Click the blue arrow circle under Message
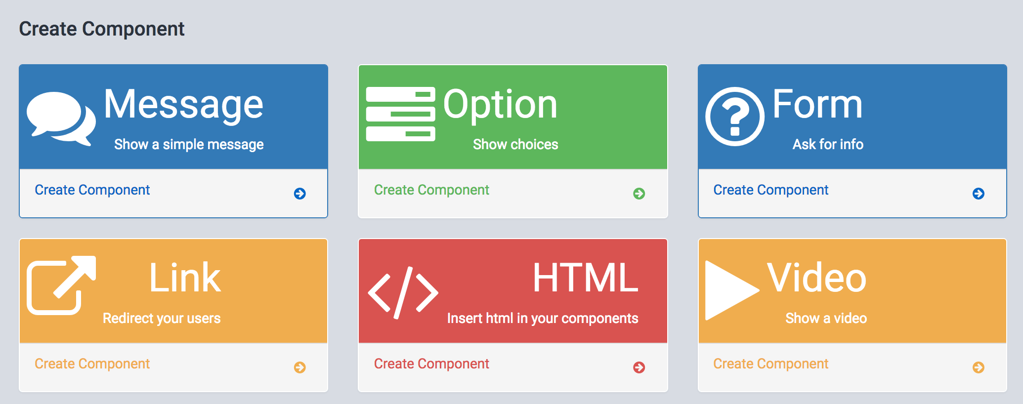The width and height of the screenshot is (1023, 404). pyautogui.click(x=300, y=194)
